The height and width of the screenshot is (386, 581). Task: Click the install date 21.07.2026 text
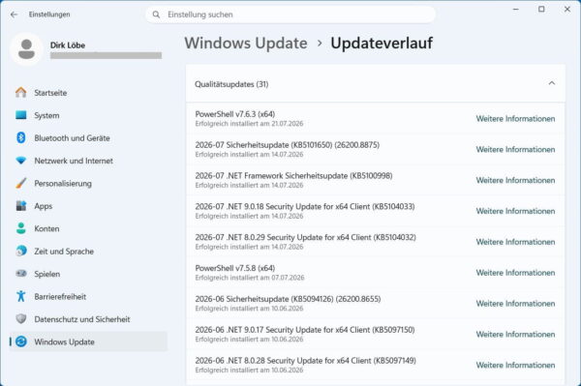point(288,124)
